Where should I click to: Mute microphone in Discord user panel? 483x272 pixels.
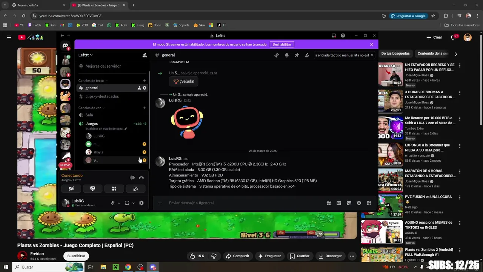(112, 203)
